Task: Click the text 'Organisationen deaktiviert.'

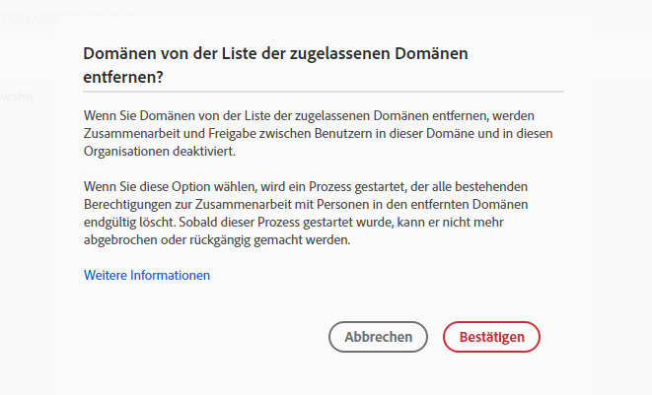Action: point(160,153)
